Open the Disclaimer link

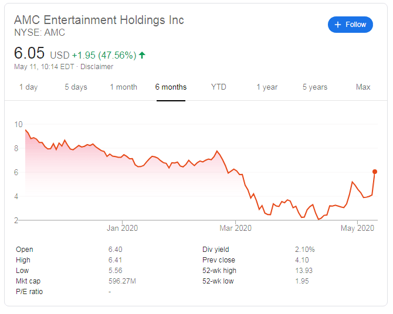tap(97, 67)
